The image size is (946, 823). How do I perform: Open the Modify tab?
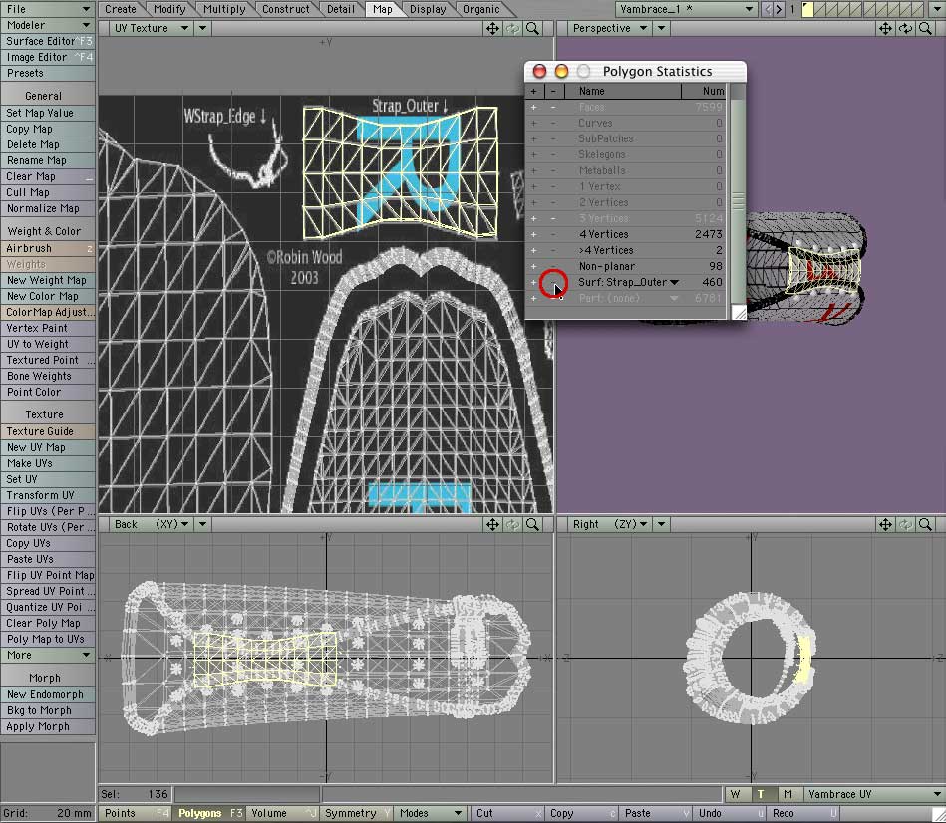coord(169,9)
